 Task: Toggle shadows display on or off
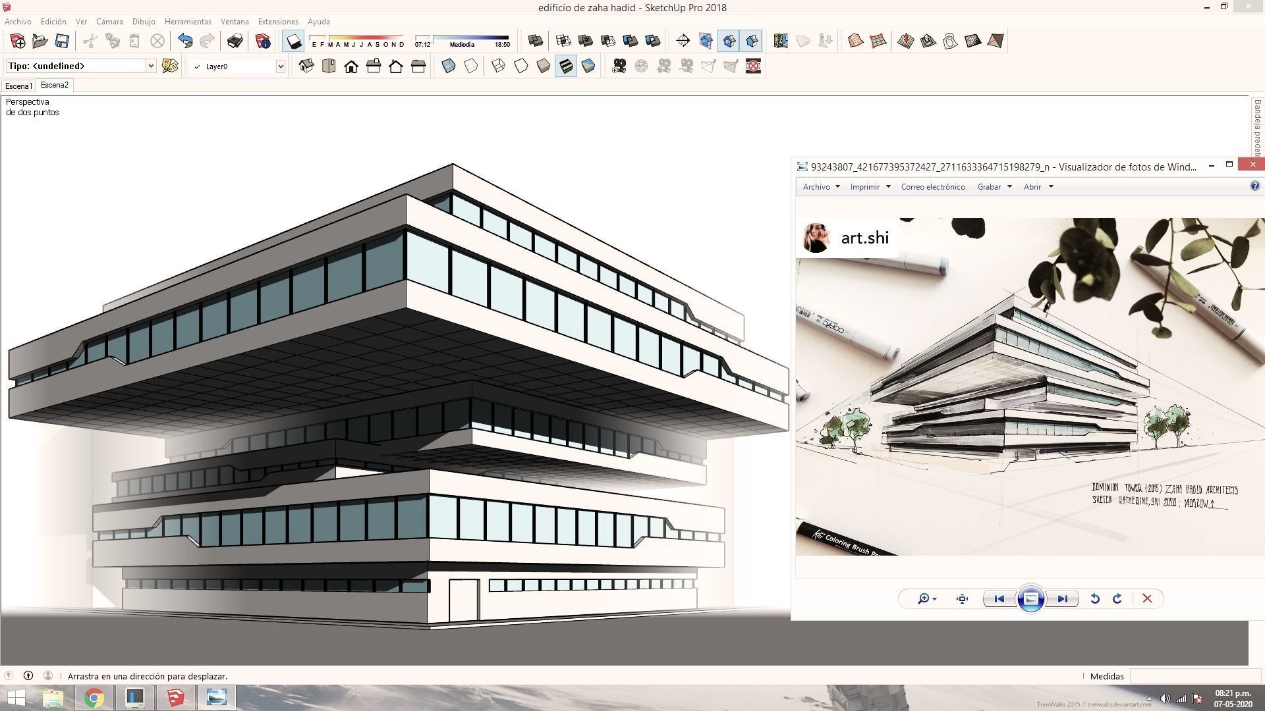pos(293,41)
